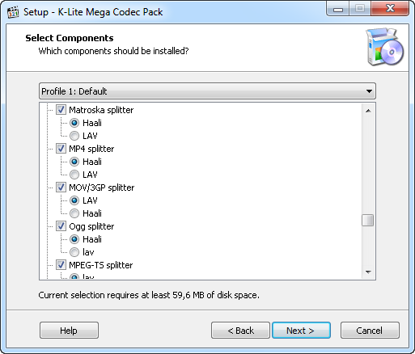415x354 pixels.
Task: Toggle the MOV/3GP splitter checkbox
Action: pos(61,188)
